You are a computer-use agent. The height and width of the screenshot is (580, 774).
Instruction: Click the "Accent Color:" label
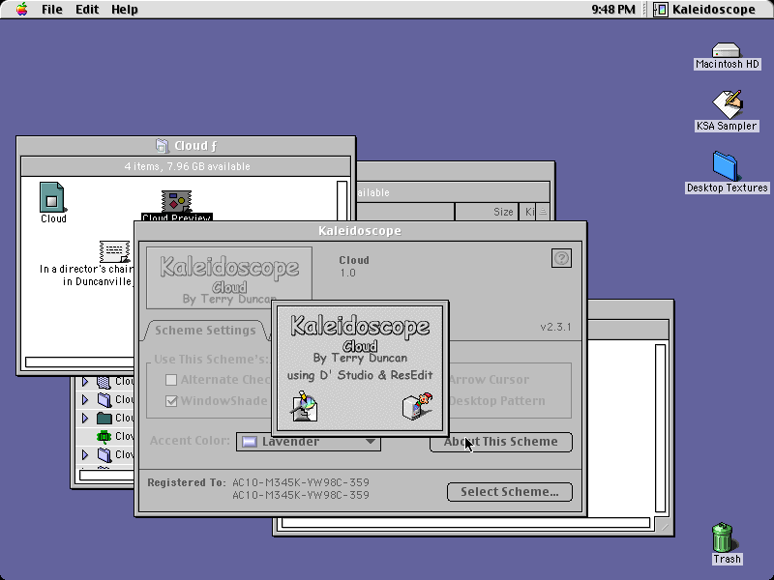[x=190, y=441]
